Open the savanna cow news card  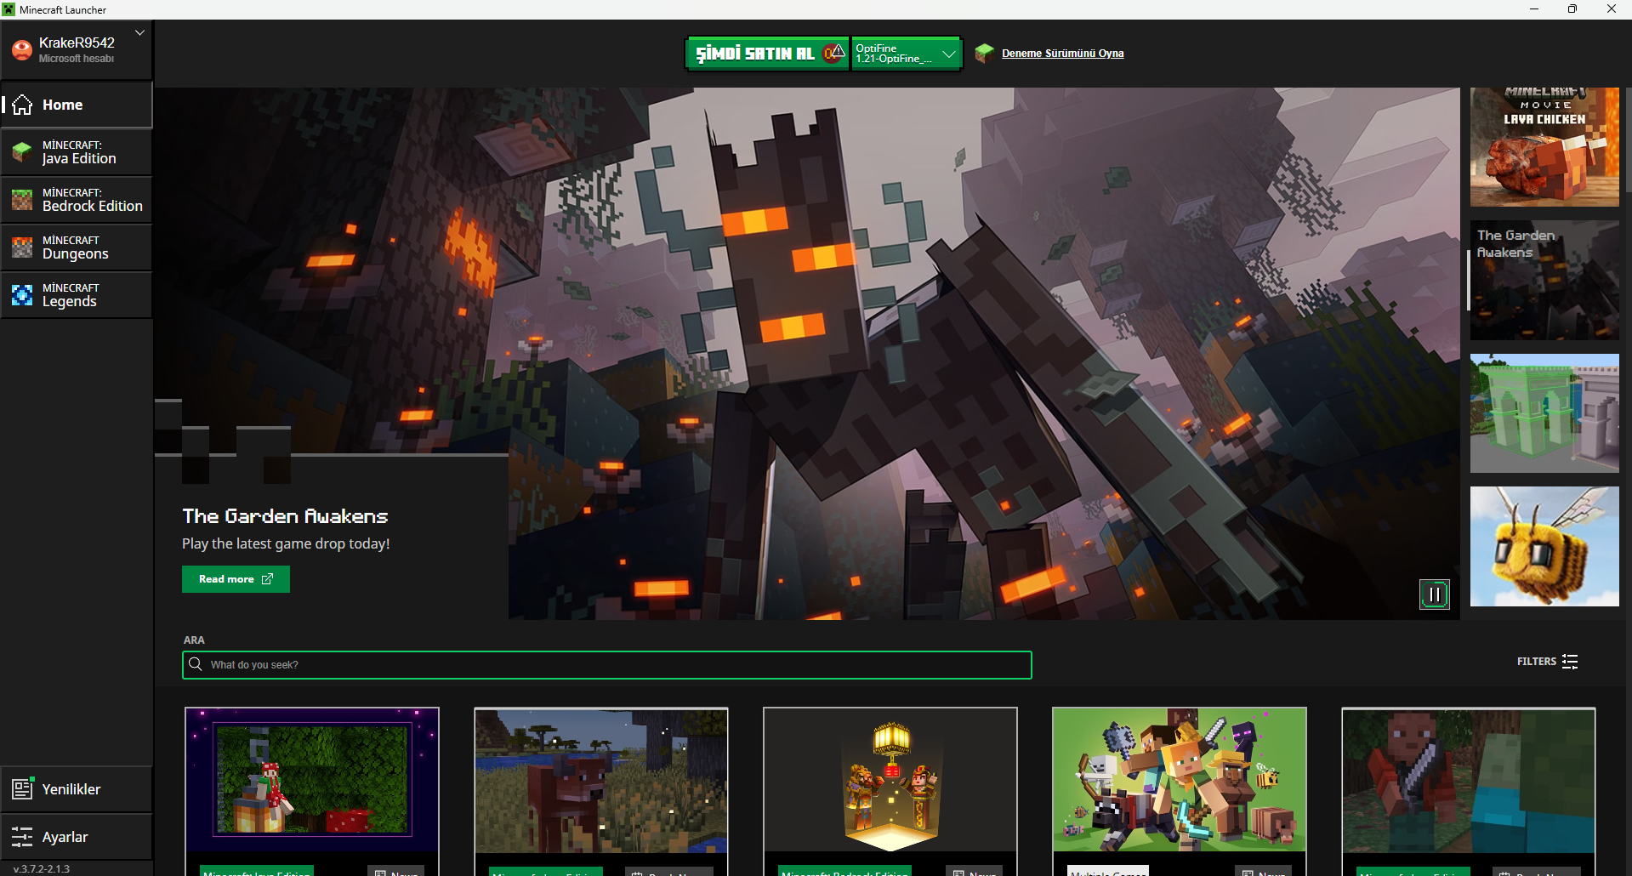pos(601,791)
